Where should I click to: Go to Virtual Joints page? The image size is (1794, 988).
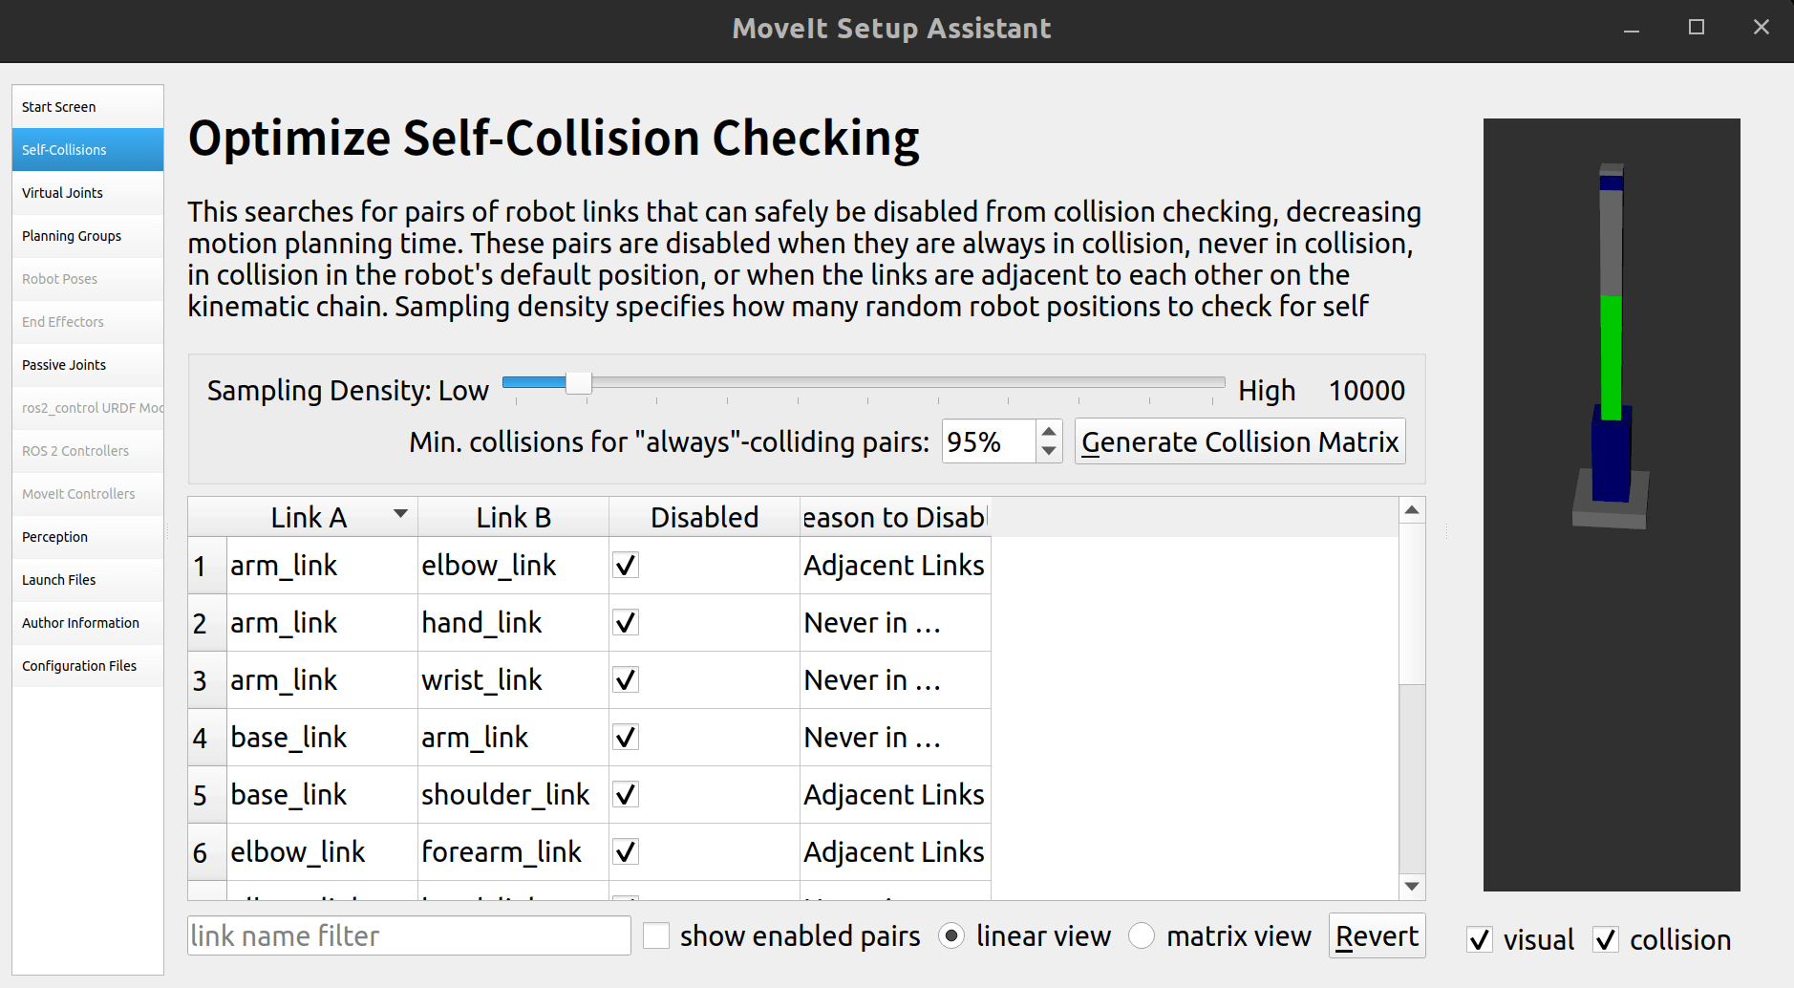[62, 193]
